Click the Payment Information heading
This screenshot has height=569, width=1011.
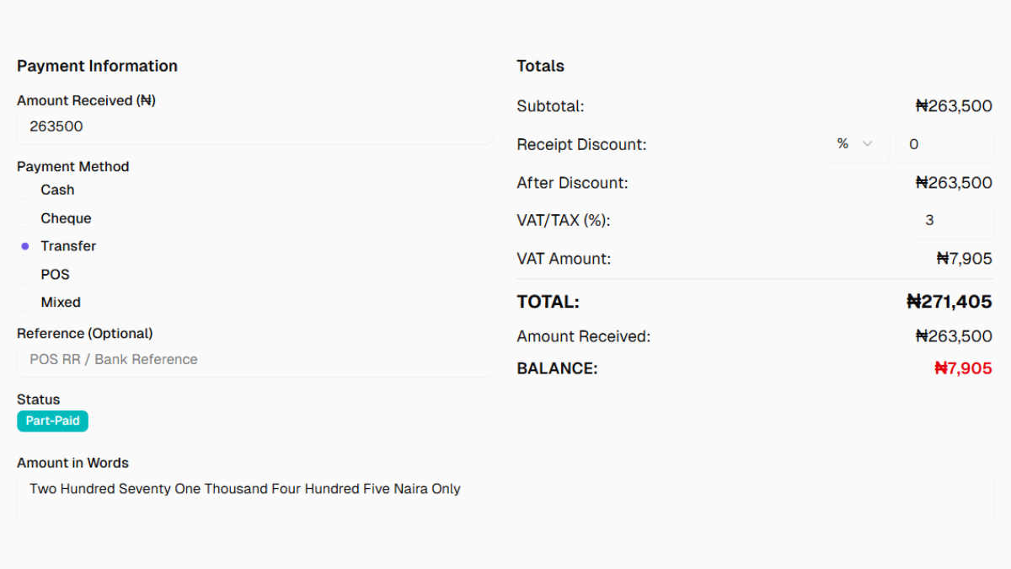pyautogui.click(x=97, y=66)
